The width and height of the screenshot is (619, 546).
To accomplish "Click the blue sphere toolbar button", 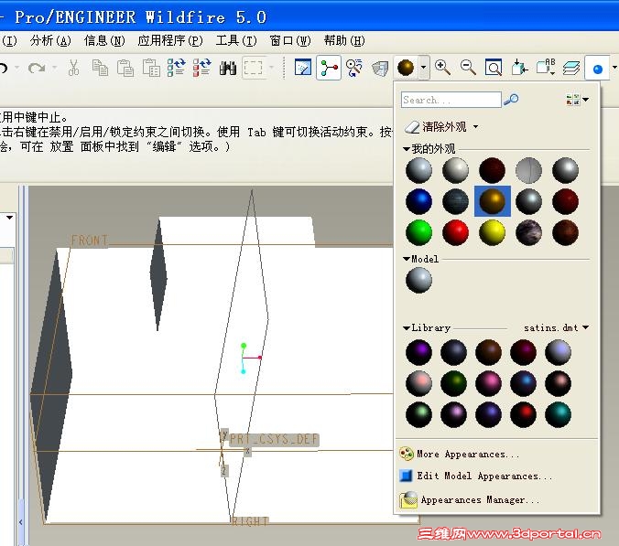I will pyautogui.click(x=598, y=70).
